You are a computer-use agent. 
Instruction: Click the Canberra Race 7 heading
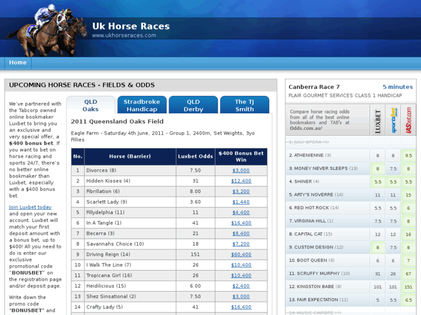pos(314,87)
